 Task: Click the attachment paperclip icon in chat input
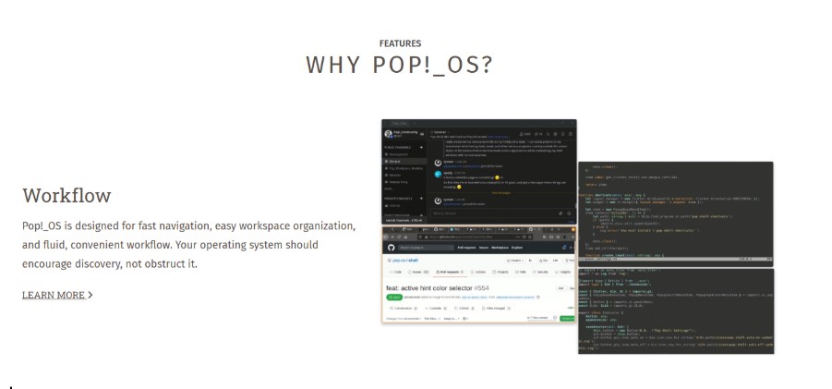[560, 213]
